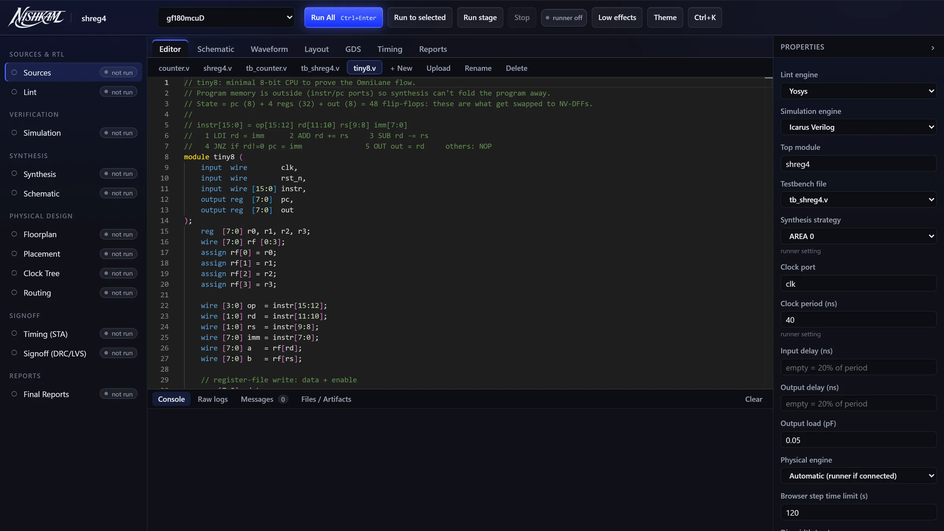Open the Lint engine dropdown
The height and width of the screenshot is (531, 944).
click(x=858, y=91)
